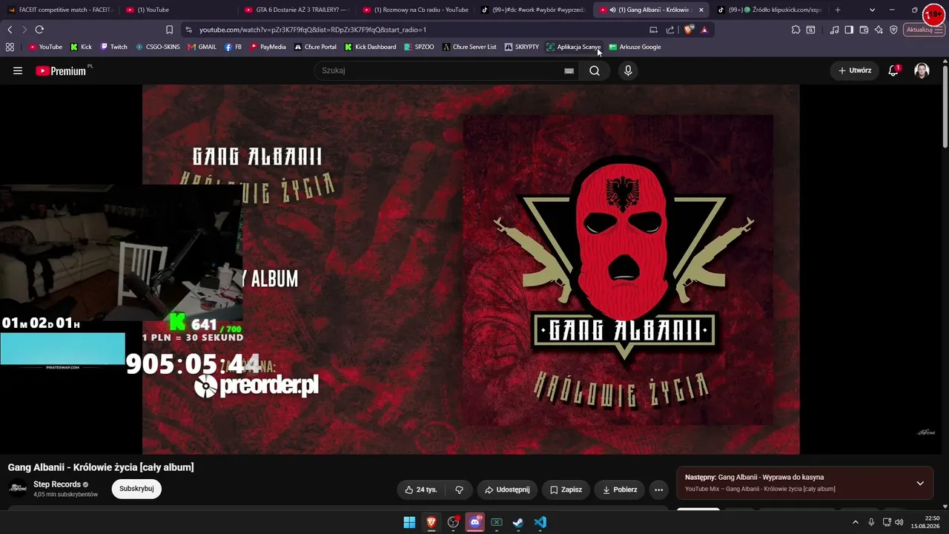Click the YouTube search magnifier button

pos(595,70)
